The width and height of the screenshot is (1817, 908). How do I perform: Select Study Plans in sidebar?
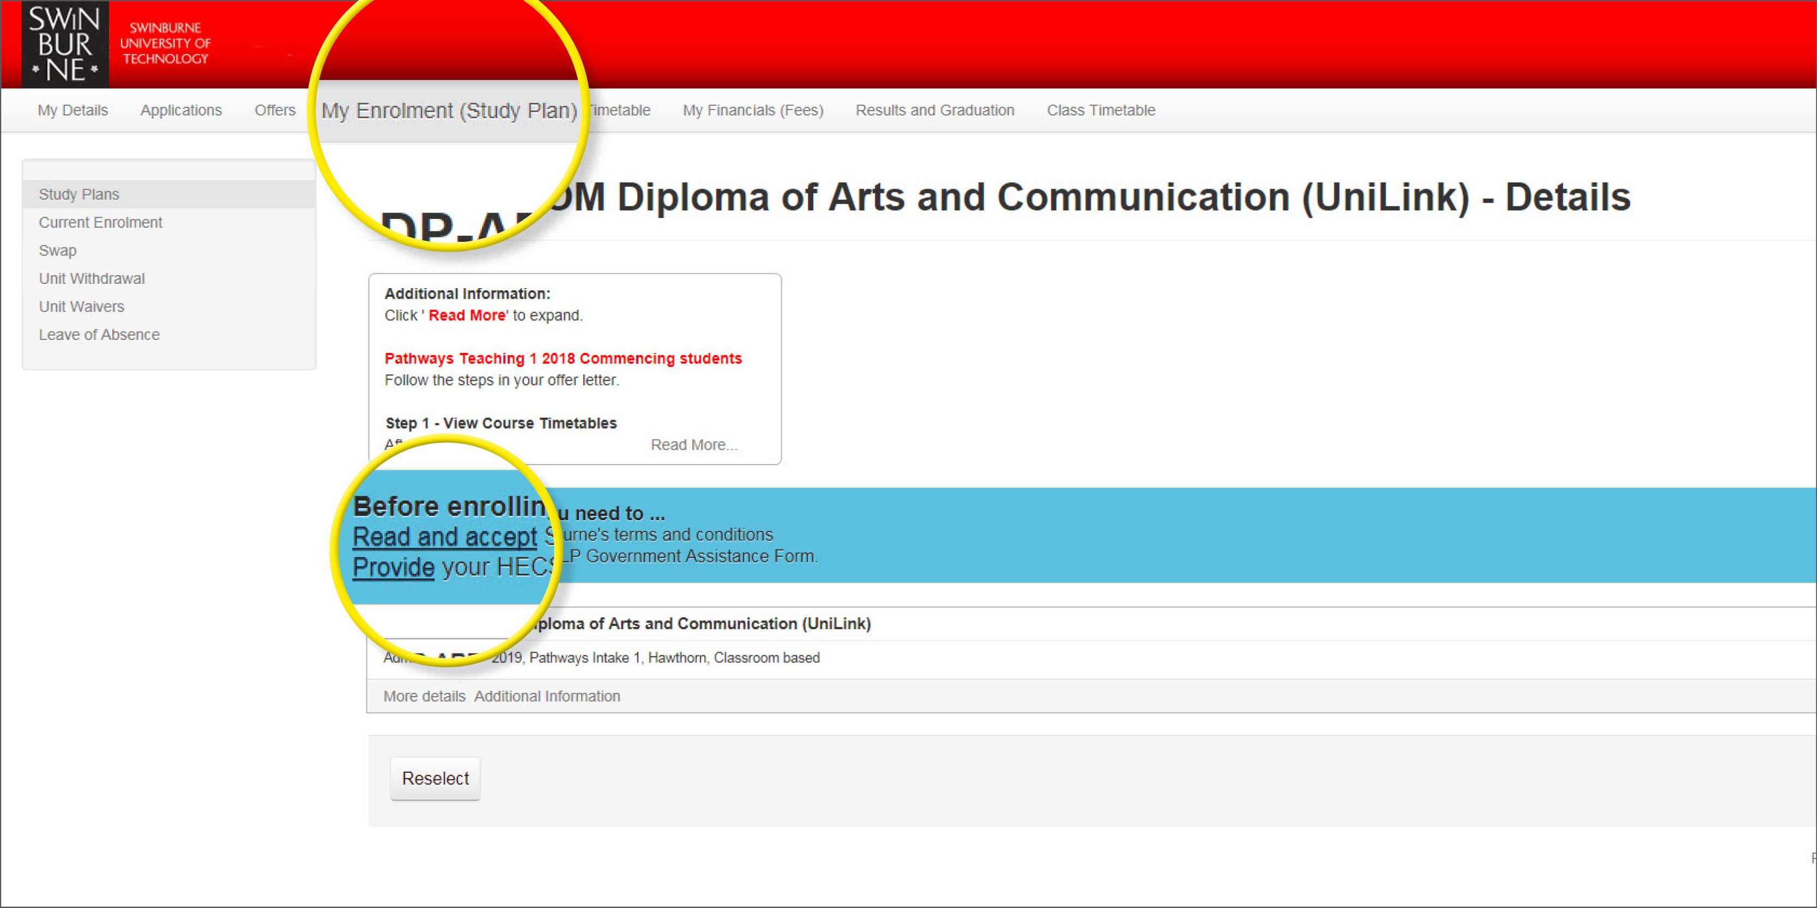[79, 194]
